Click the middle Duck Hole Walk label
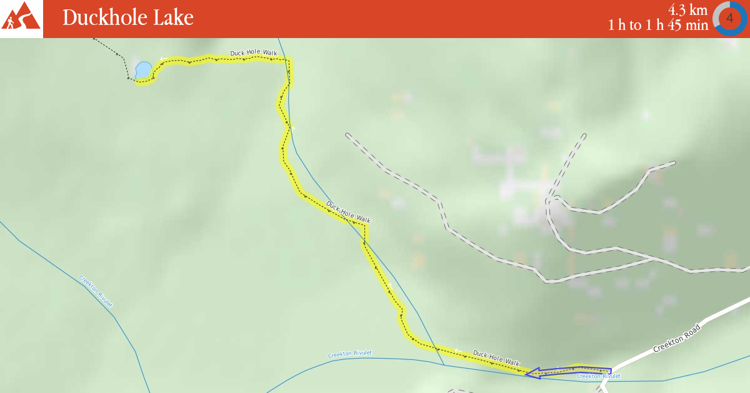Screen dimensions: 750x393 coord(348,212)
